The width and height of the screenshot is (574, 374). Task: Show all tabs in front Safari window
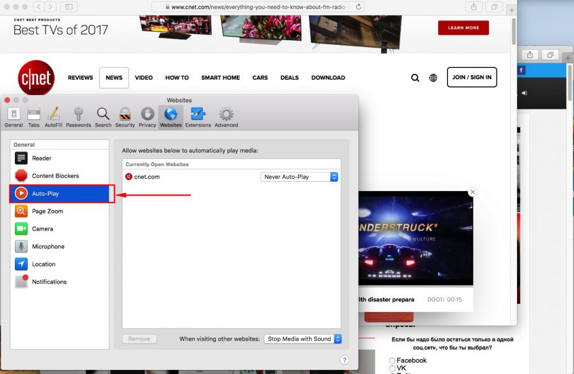494,6
